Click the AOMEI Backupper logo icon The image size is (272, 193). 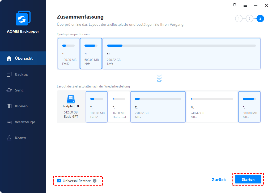point(23,18)
